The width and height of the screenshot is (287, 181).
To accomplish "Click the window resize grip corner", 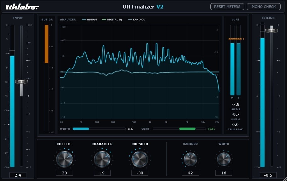I will [285, 179].
